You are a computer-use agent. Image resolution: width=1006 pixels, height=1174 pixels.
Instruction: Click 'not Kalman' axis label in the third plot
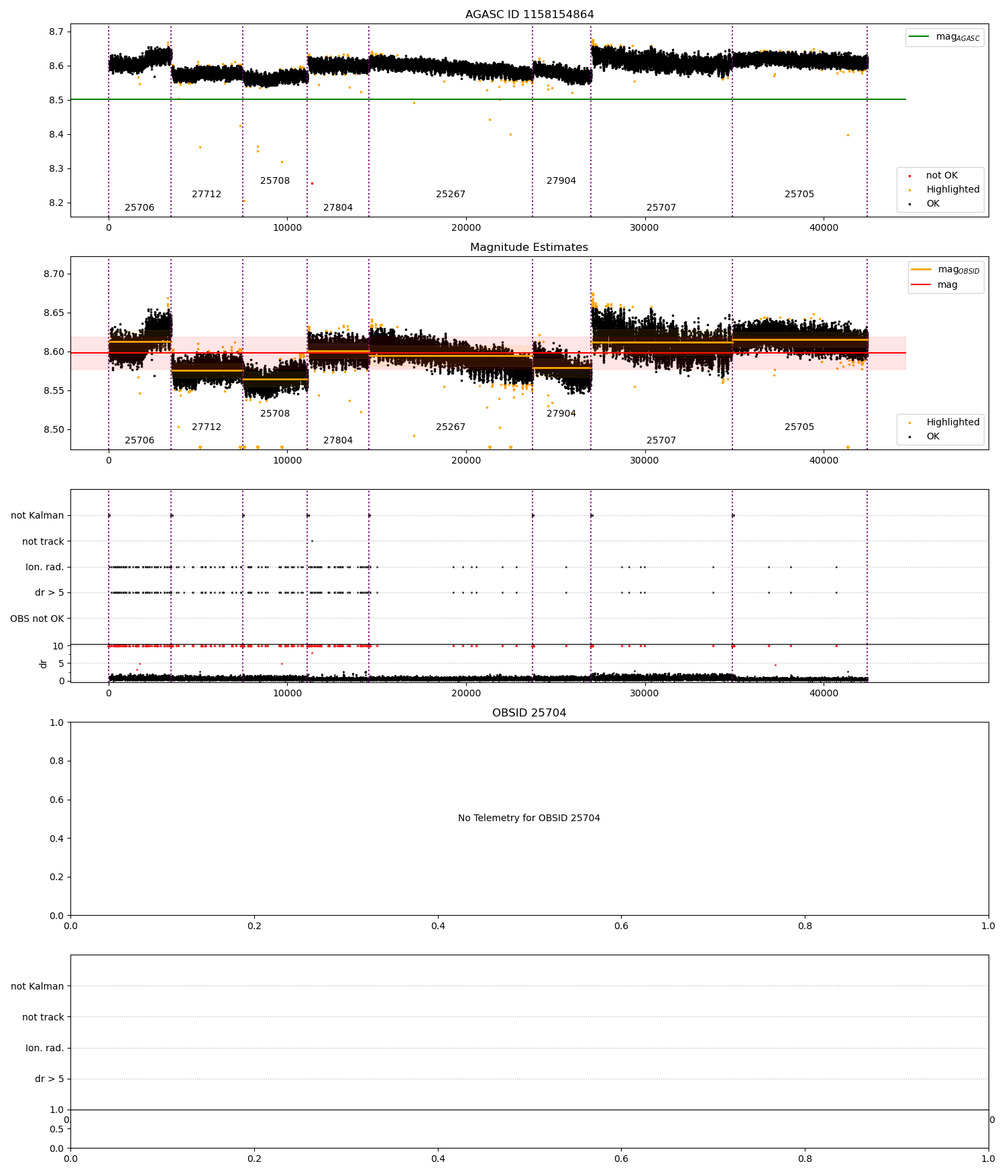[38, 516]
